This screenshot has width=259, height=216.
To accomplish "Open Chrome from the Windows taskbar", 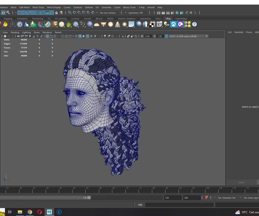I will click(x=30, y=212).
